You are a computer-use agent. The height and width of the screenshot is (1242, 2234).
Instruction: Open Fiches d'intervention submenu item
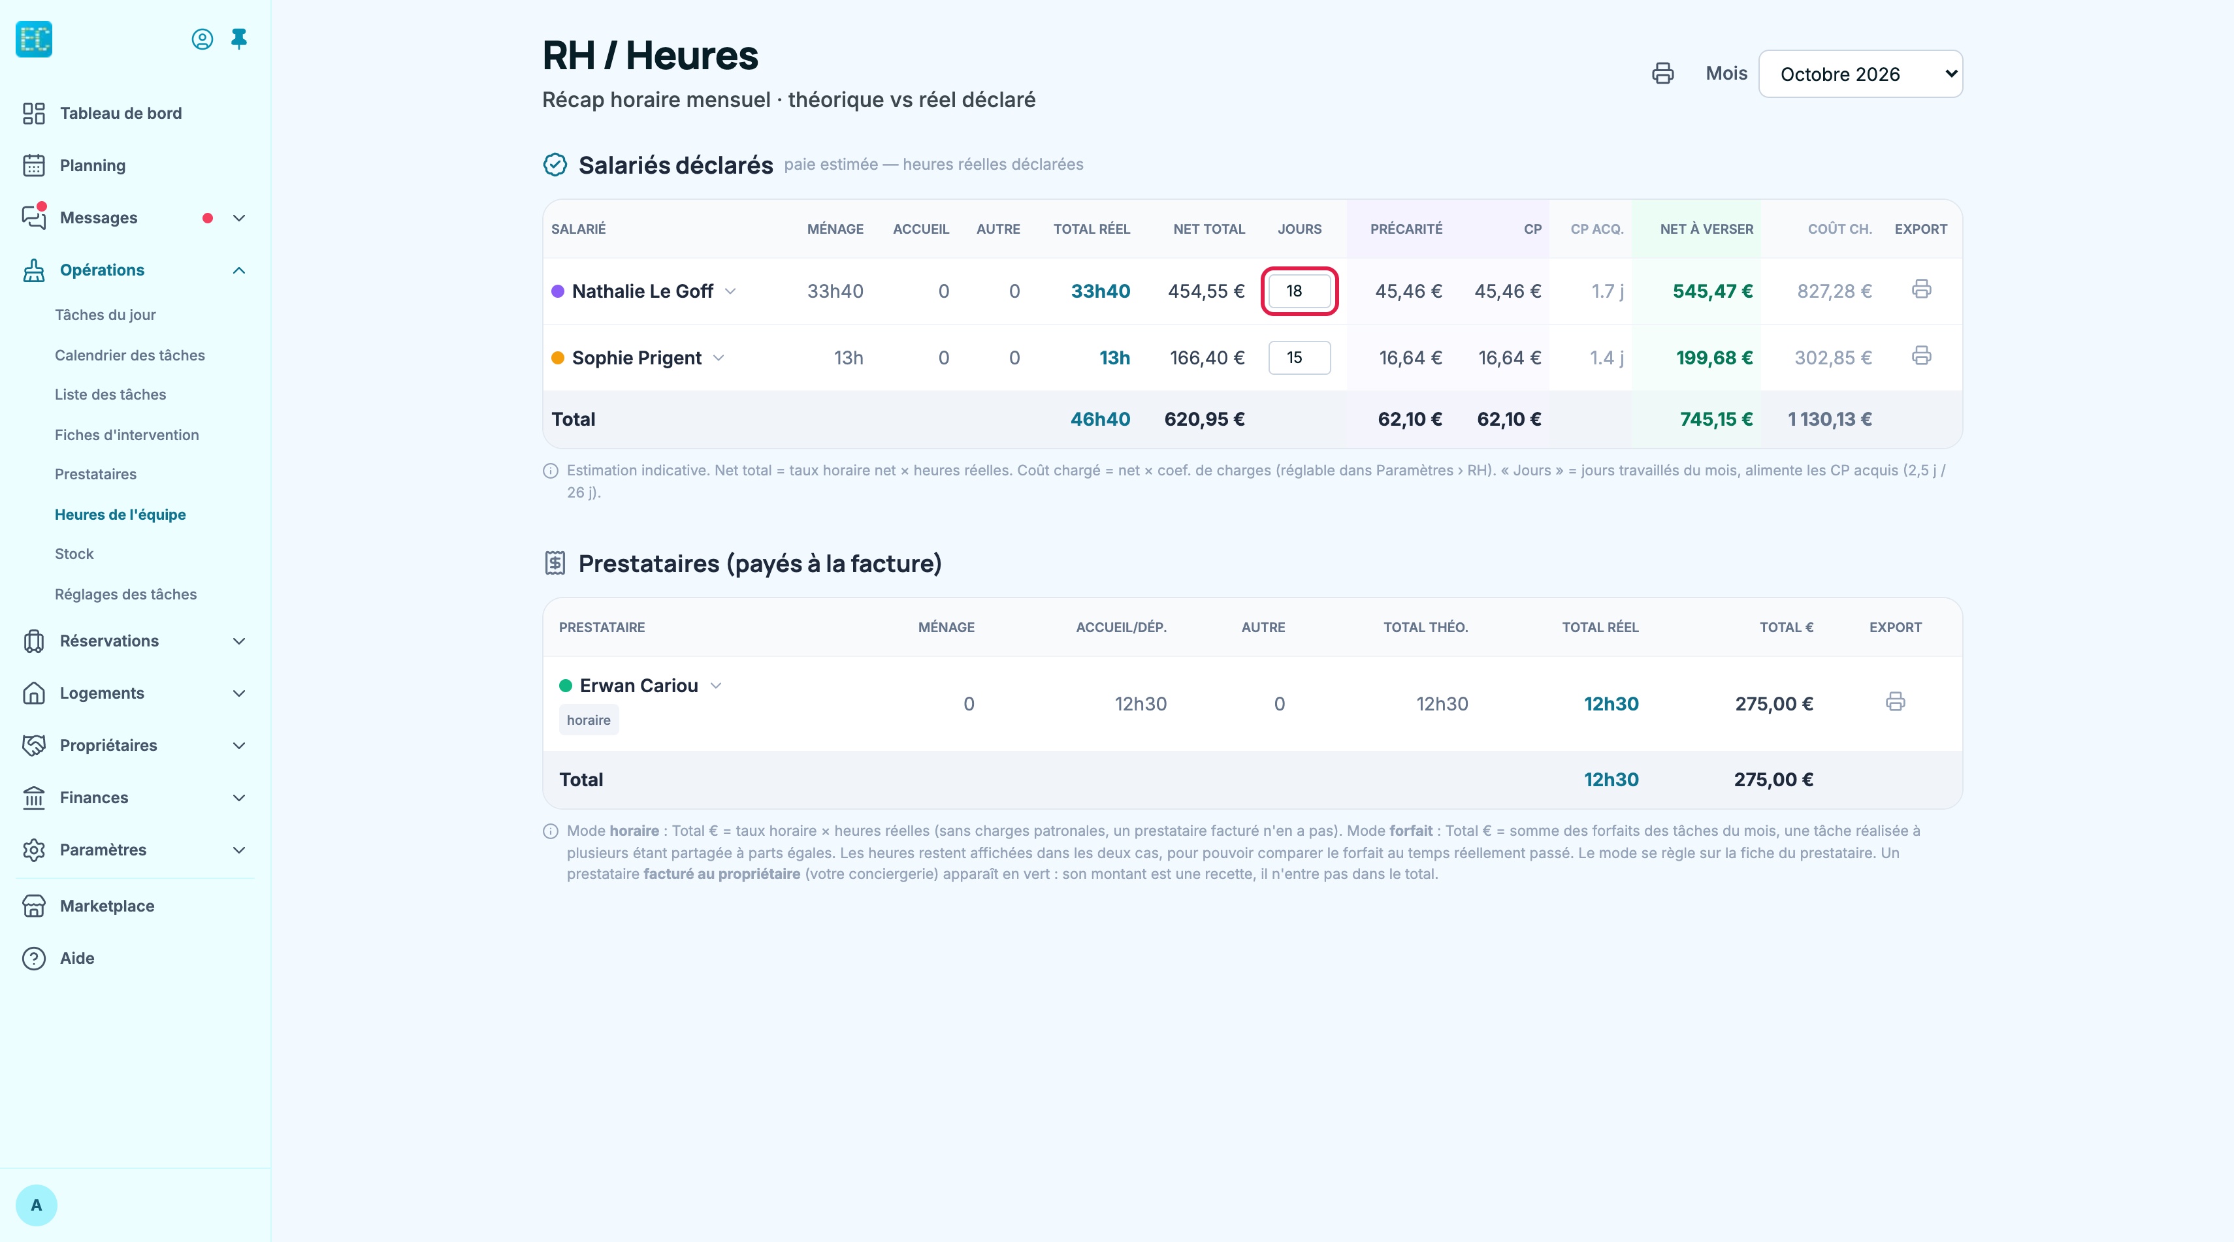127,435
